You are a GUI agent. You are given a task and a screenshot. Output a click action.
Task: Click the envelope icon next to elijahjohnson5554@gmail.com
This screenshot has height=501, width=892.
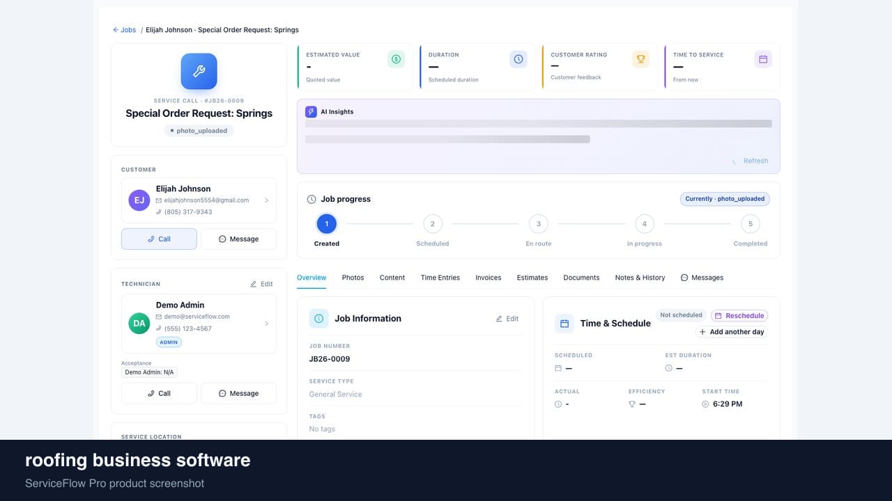(159, 200)
